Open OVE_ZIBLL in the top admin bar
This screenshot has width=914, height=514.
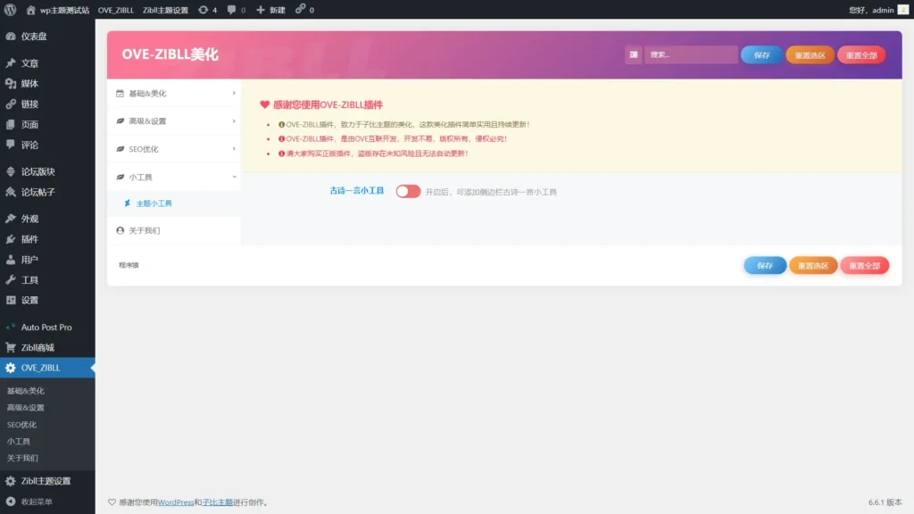click(x=115, y=10)
